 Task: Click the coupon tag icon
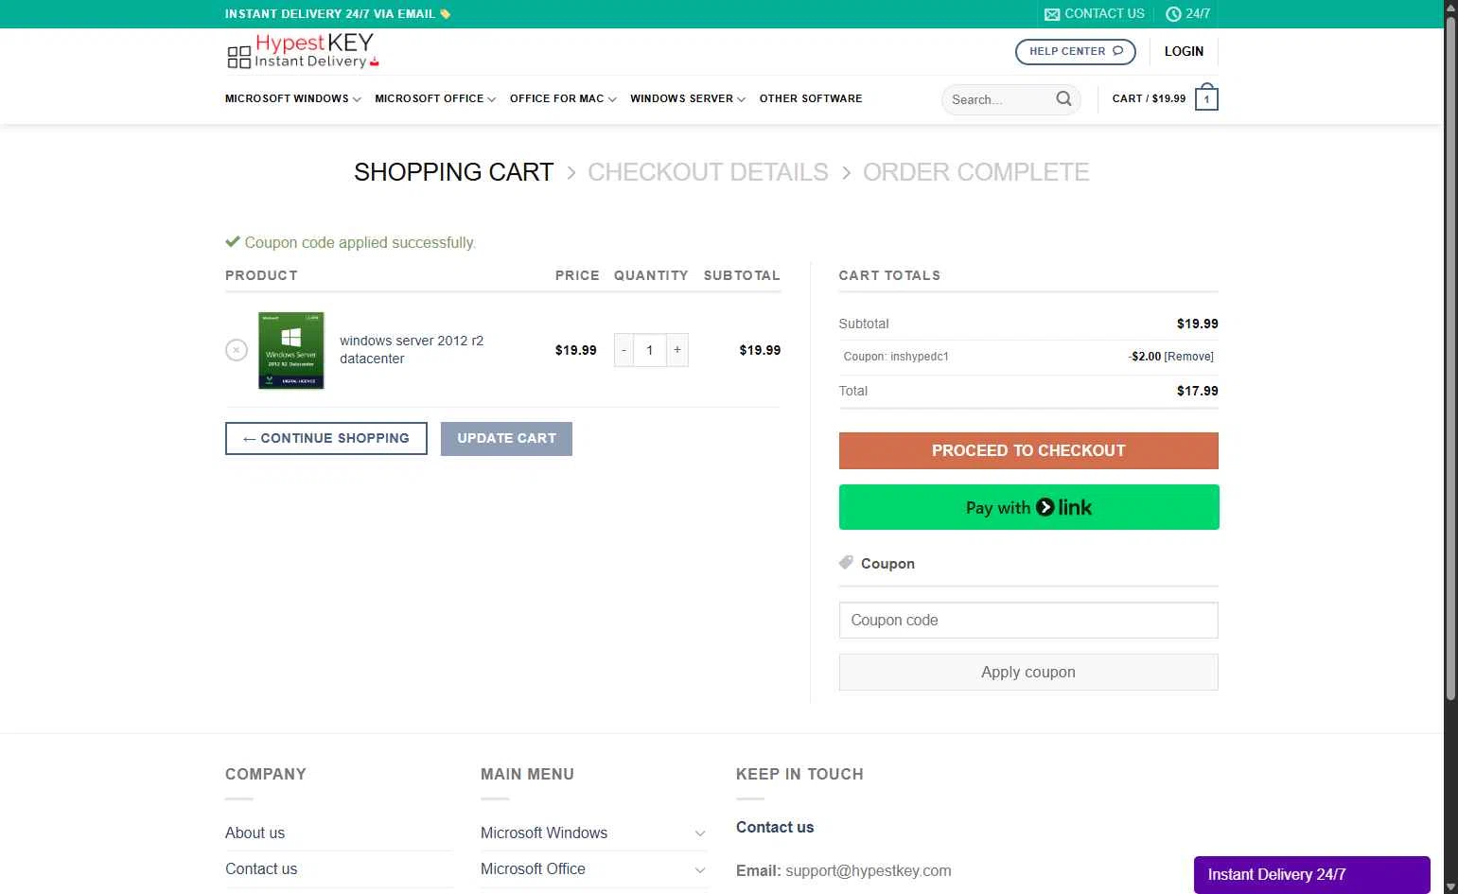click(x=846, y=562)
